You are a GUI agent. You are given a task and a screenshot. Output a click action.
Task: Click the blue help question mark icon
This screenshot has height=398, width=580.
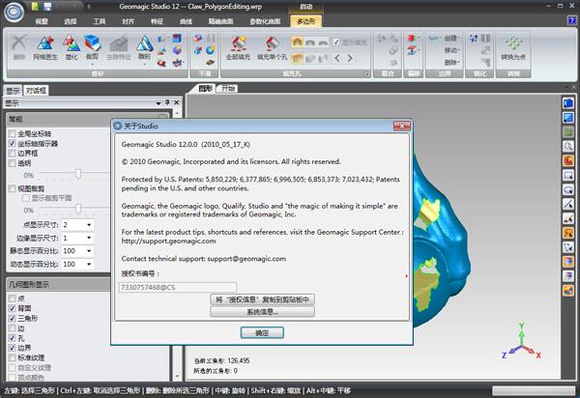point(572,20)
